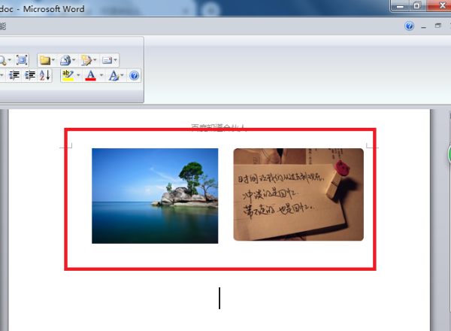
Task: Expand the font color dropdown arrow
Action: [x=101, y=75]
